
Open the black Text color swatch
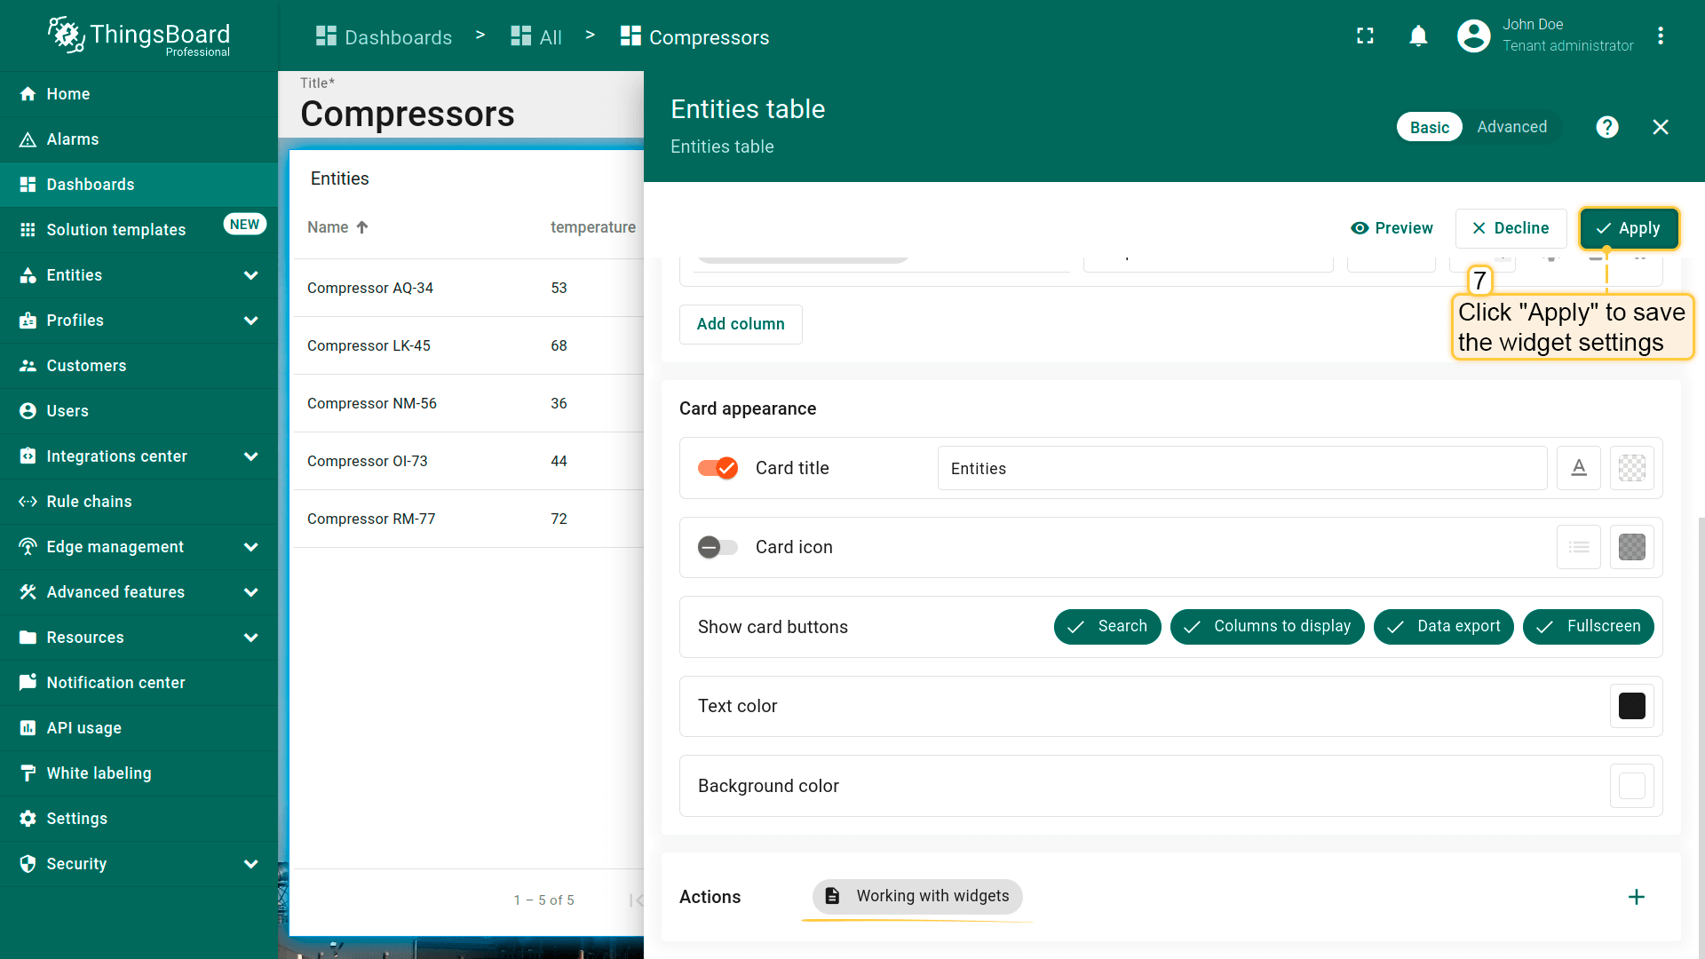(x=1631, y=706)
